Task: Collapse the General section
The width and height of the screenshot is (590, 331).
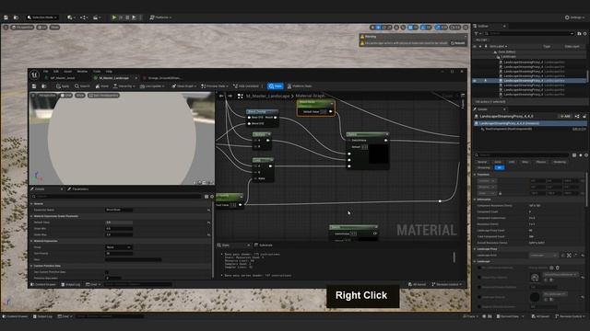Action: [31, 204]
